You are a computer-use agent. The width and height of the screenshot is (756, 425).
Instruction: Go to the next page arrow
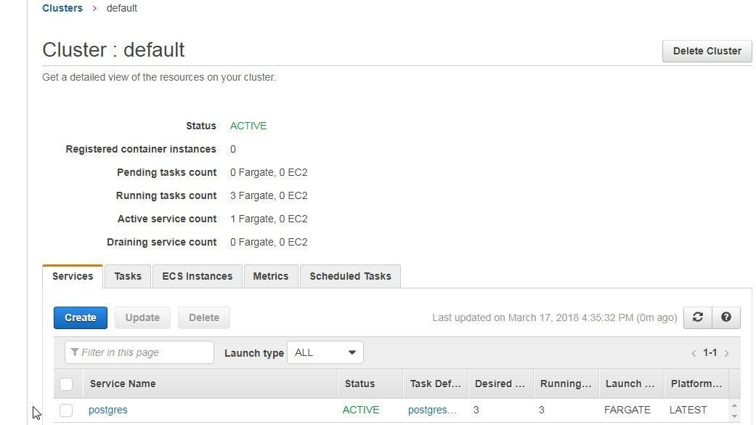[x=727, y=353]
